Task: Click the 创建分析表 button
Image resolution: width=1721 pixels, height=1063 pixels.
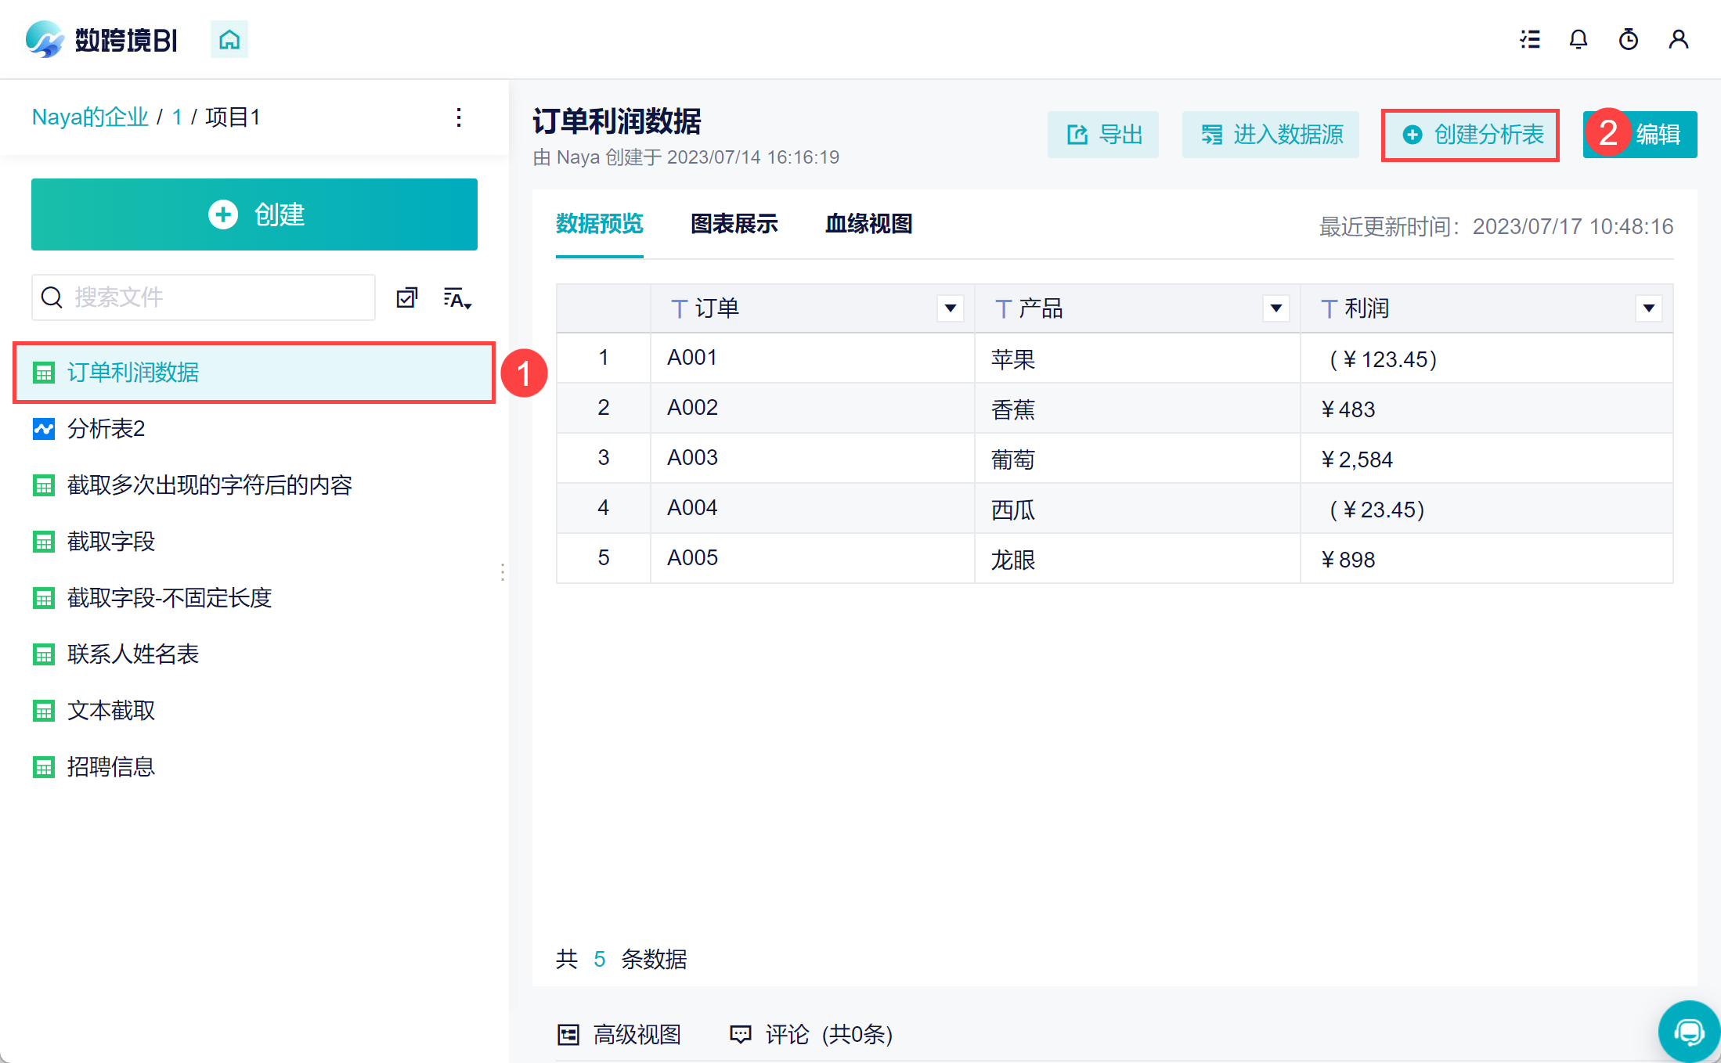Action: coord(1471,135)
